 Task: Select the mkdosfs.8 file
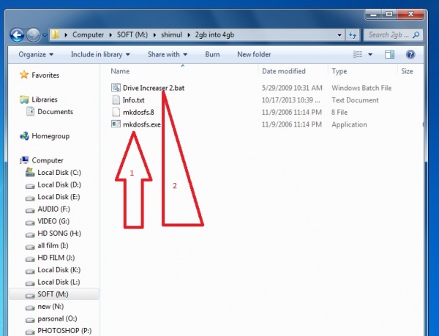138,112
